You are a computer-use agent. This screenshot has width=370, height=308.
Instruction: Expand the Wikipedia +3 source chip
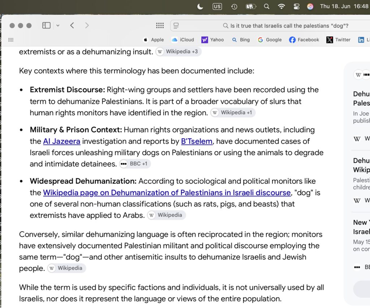178,52
